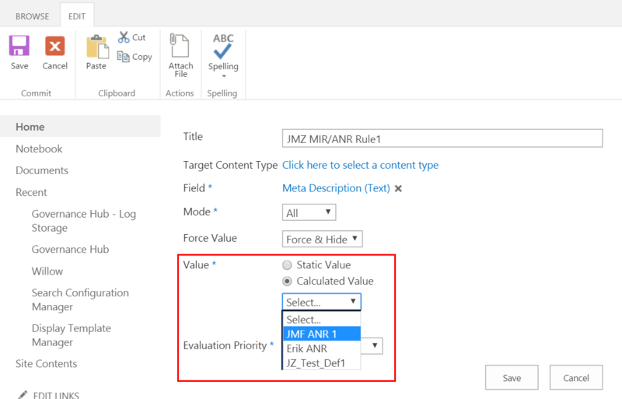
Task: Select the Static Value radio button
Action: tap(287, 265)
